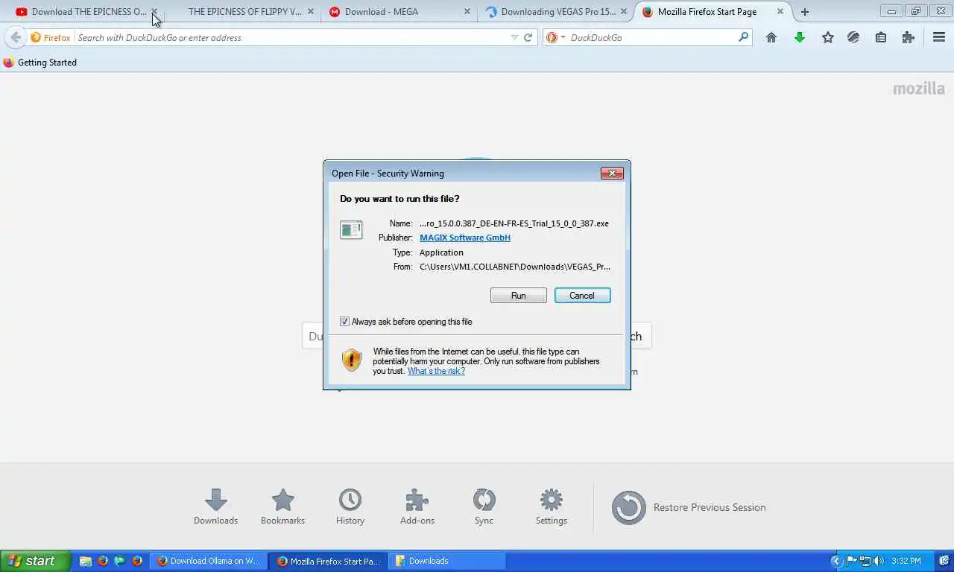954x572 pixels.
Task: Click the Sync globe toolbar icon
Action: click(x=853, y=37)
